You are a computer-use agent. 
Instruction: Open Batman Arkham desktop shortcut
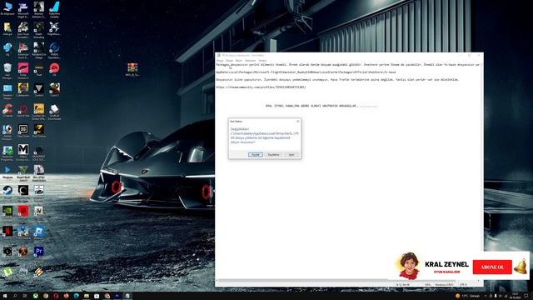pos(39,9)
